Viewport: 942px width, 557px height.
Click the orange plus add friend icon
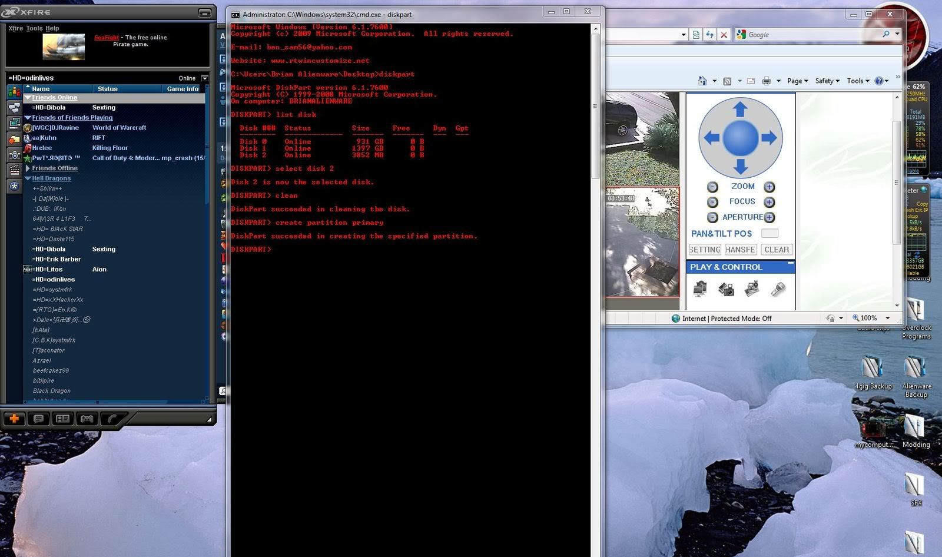tap(15, 419)
